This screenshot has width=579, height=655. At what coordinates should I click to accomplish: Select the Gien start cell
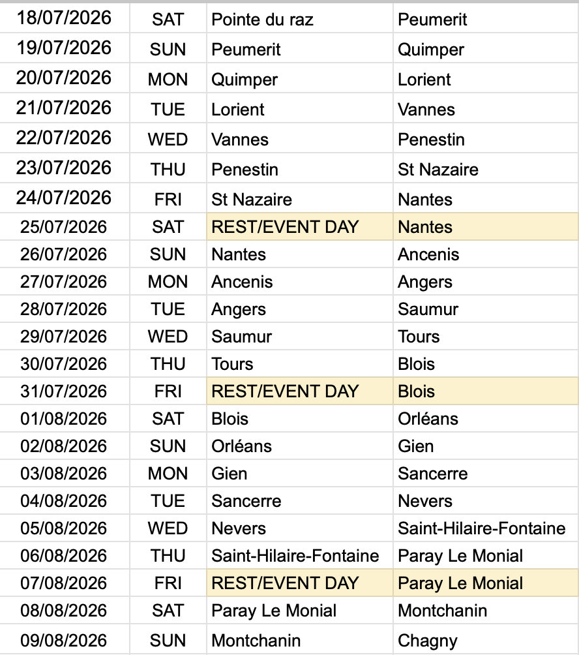[300, 473]
